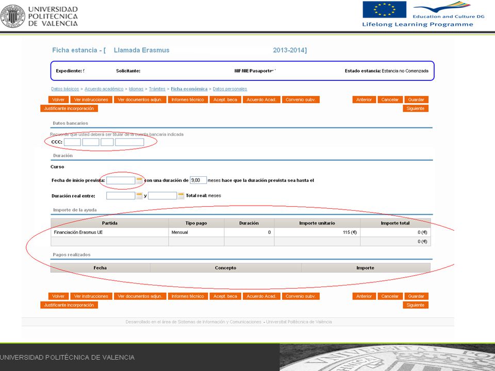The width and height of the screenshot is (495, 371).
Task: Click bottom Ver instrucciones button
Action: point(91,296)
